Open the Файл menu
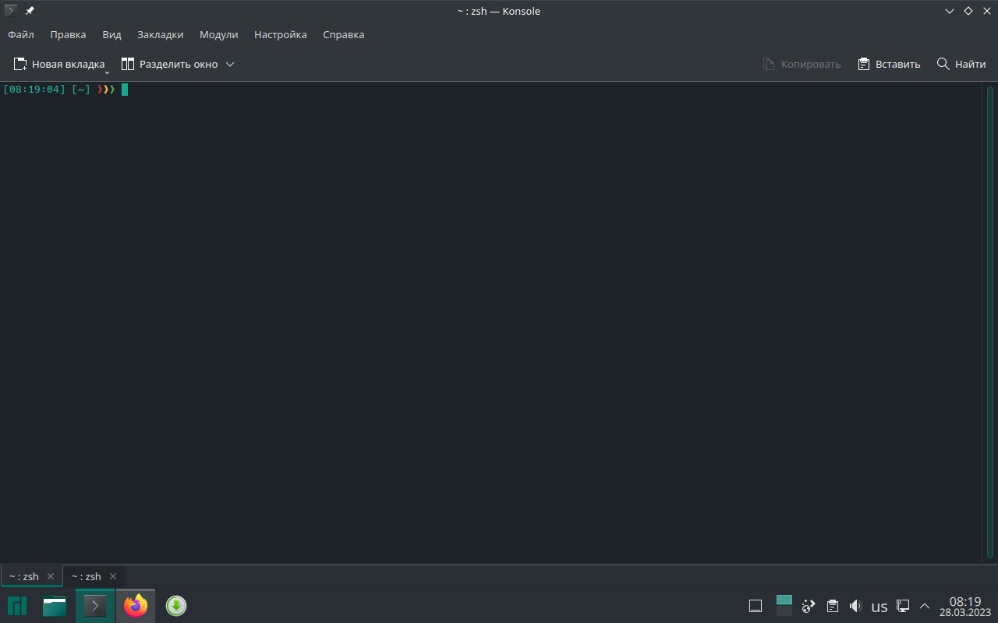 click(x=21, y=34)
